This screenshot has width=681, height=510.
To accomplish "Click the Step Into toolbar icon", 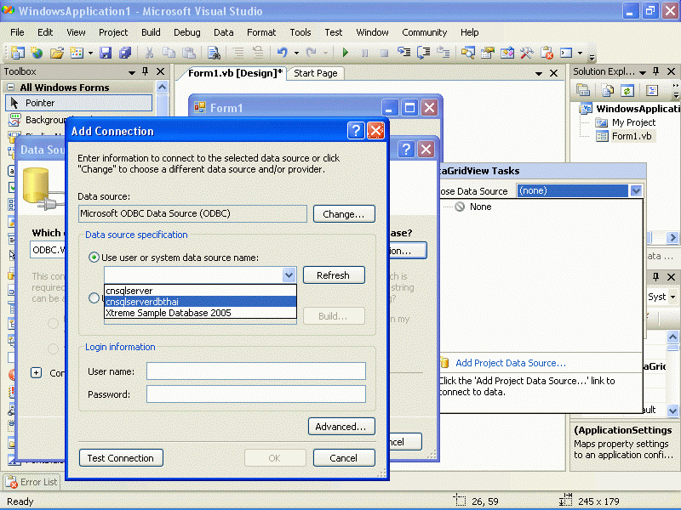I will pyautogui.click(x=403, y=53).
